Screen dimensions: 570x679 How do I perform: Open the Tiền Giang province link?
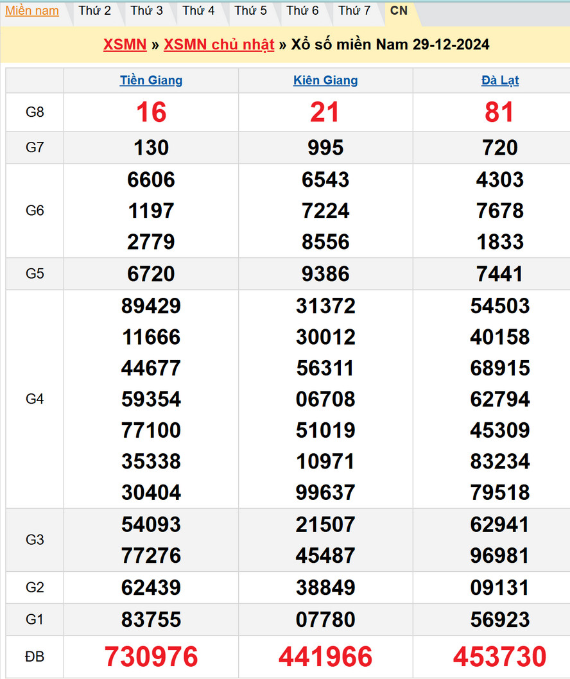pos(151,80)
